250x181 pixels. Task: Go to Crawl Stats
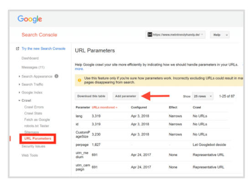[x=33, y=113]
